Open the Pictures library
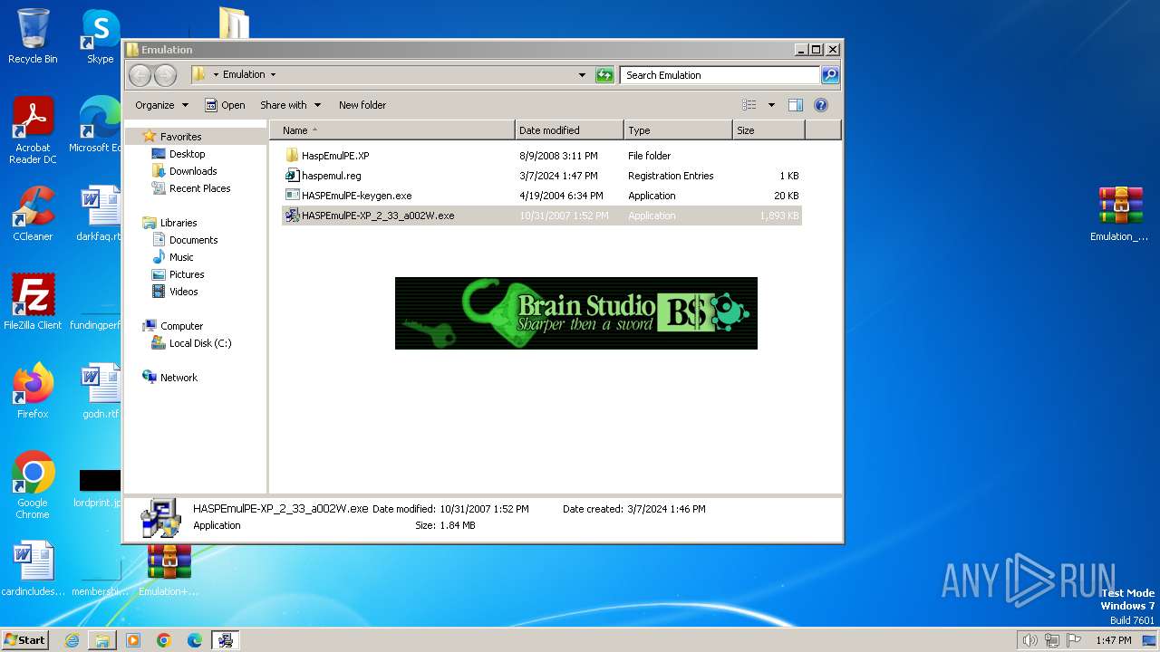 (x=187, y=274)
